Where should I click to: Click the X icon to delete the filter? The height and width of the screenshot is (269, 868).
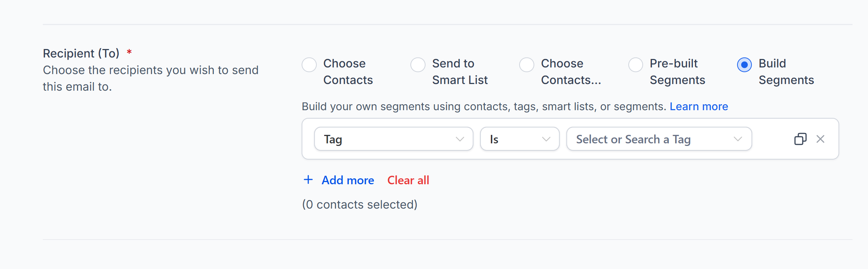820,139
